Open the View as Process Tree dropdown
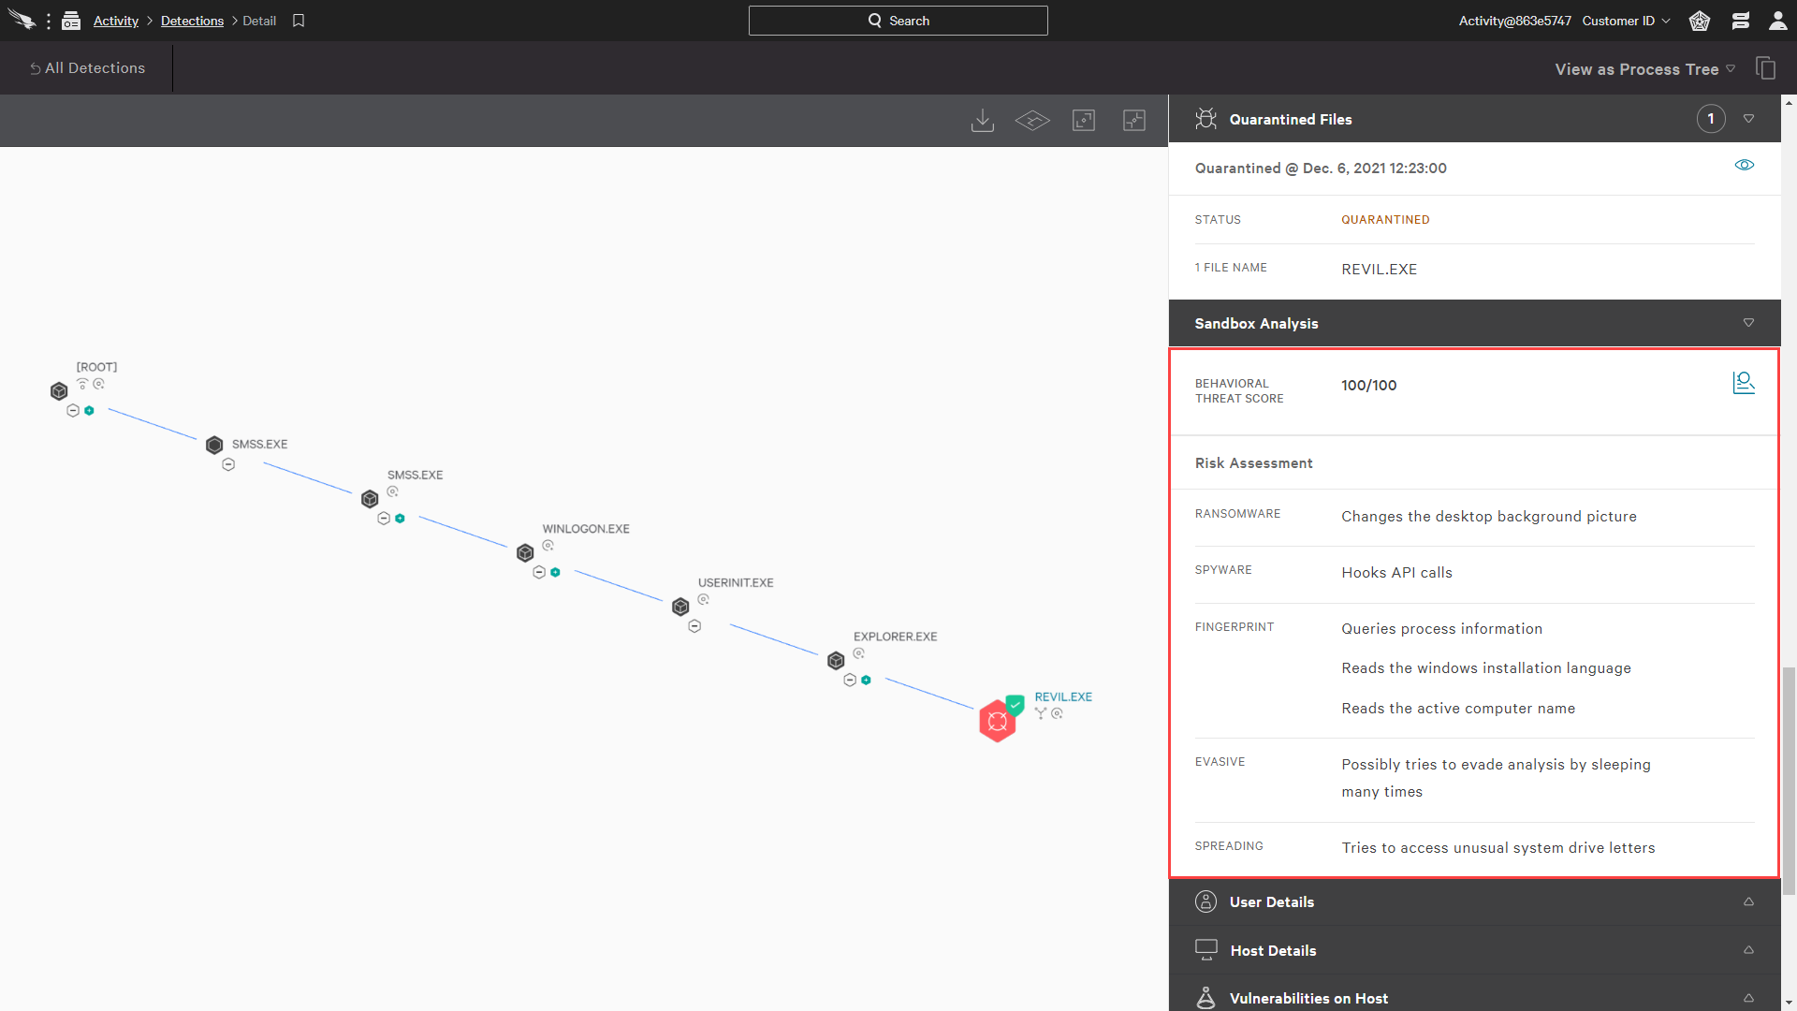This screenshot has width=1797, height=1011. [x=1644, y=69]
